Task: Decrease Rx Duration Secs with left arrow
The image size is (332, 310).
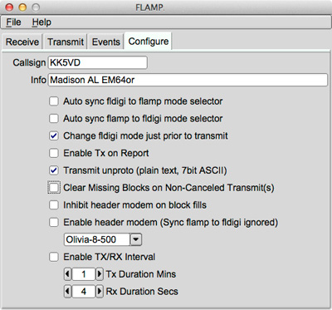Action: pyautogui.click(x=68, y=292)
